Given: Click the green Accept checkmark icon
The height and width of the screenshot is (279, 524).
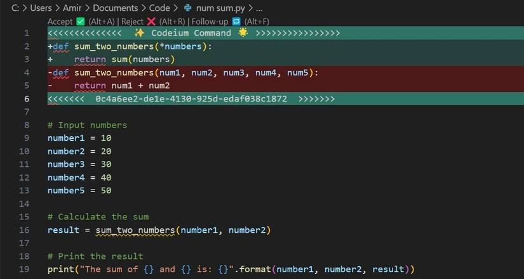Looking at the screenshot, I should click(81, 22).
